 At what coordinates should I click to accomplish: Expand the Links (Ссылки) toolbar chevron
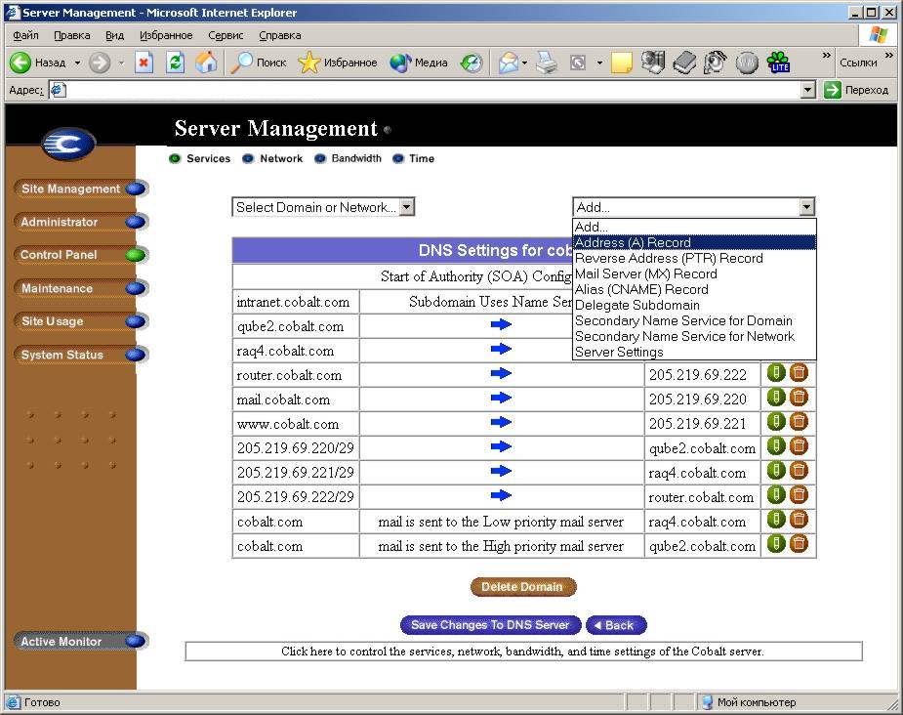coord(888,56)
